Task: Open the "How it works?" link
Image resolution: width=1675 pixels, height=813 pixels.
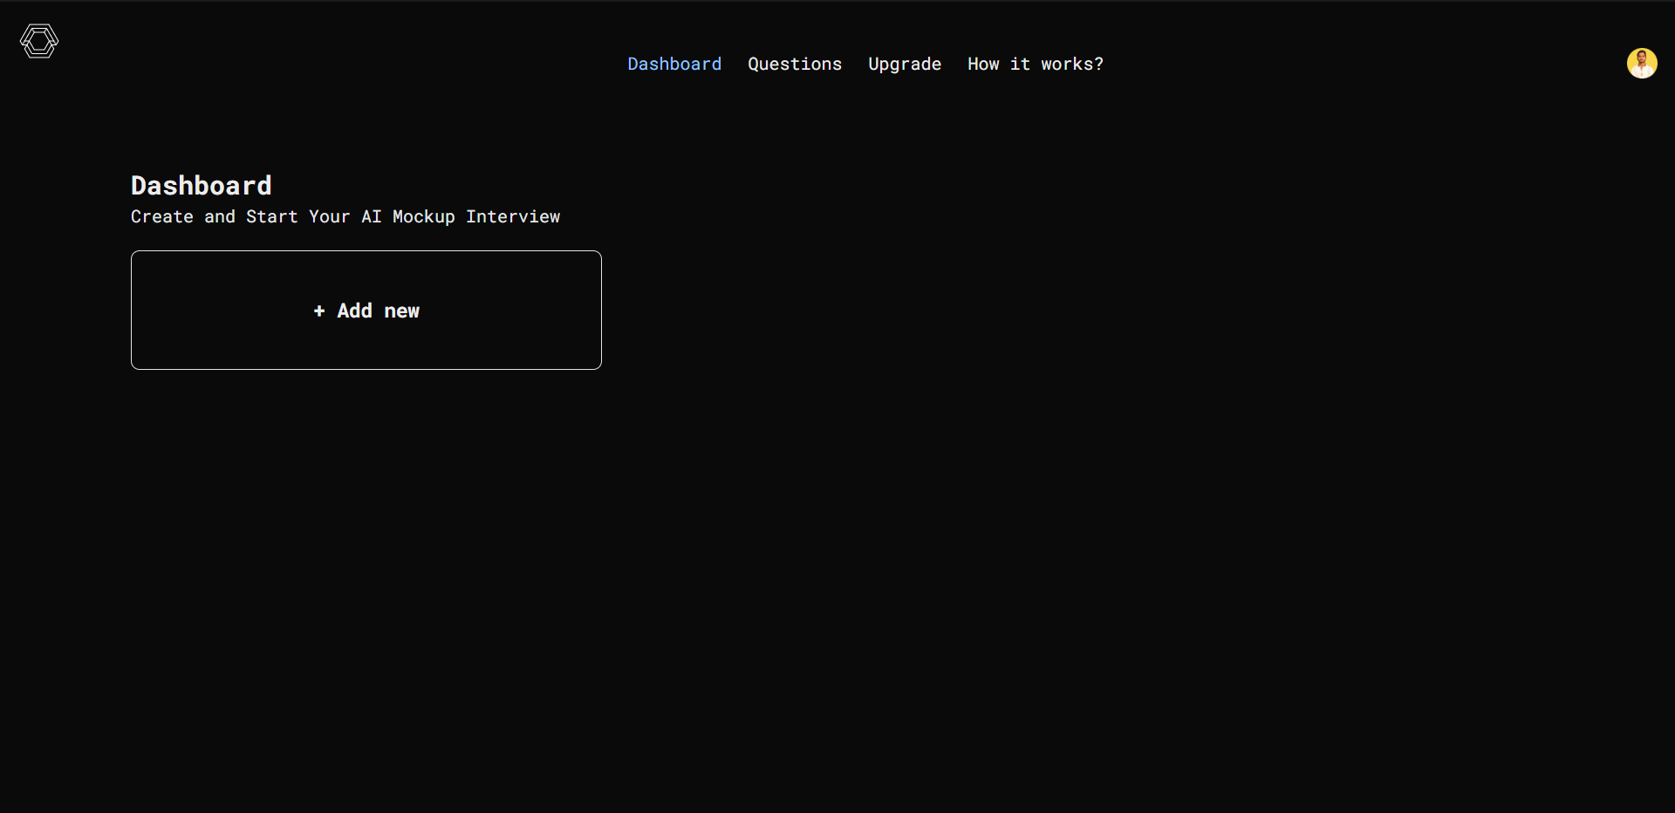Action: click(x=1035, y=65)
